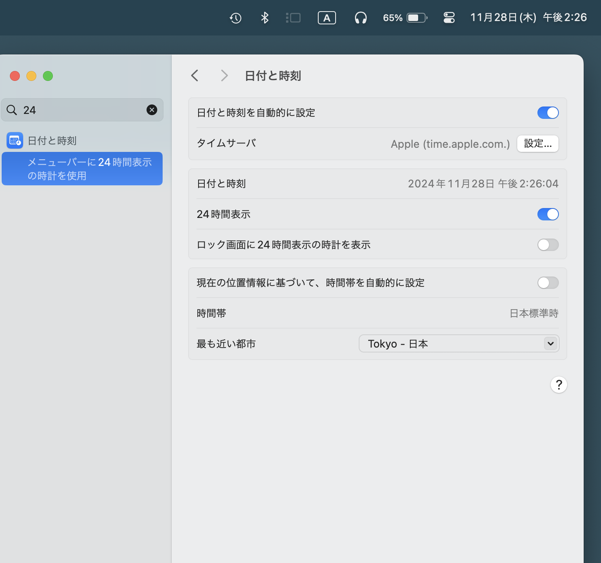Open Control Center from menu bar
This screenshot has width=601, height=563.
tap(449, 18)
